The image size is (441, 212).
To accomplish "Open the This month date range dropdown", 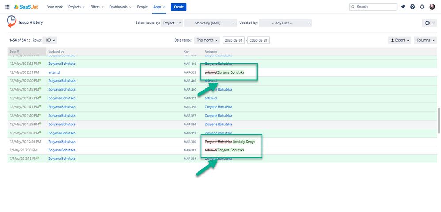I will [x=207, y=40].
